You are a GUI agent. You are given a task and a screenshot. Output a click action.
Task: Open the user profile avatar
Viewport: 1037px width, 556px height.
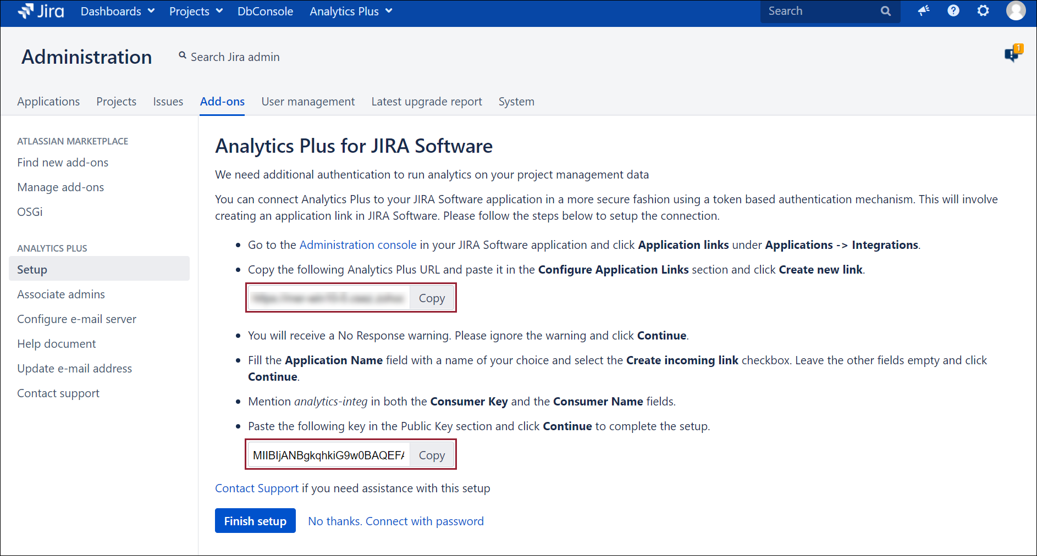pyautogui.click(x=1016, y=11)
